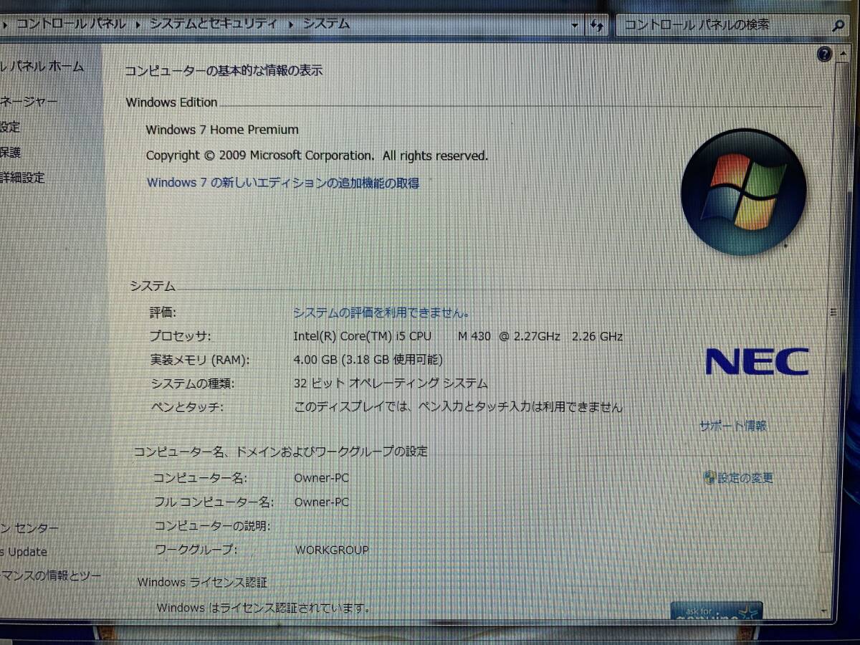This screenshot has width=860, height=645.
Task: Click the NEC manufacturer logo
Action: tap(757, 362)
